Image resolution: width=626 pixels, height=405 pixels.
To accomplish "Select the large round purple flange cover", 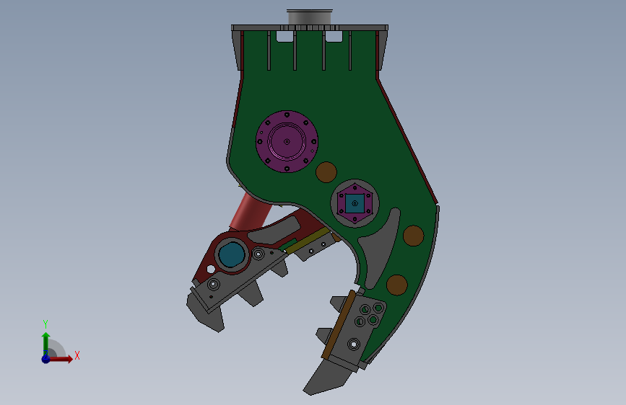I will [x=287, y=141].
